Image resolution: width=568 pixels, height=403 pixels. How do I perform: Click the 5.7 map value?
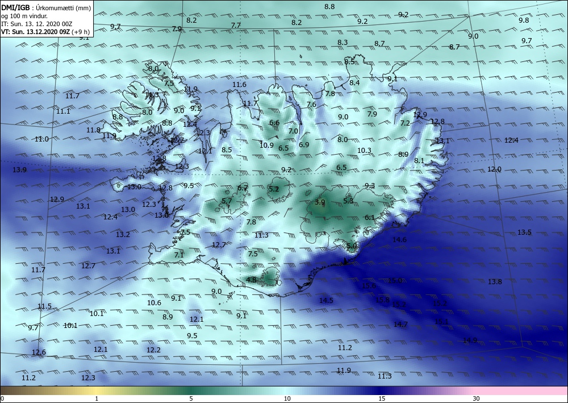(227, 201)
